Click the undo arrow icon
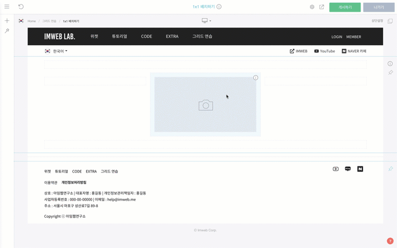 pyautogui.click(x=21, y=7)
